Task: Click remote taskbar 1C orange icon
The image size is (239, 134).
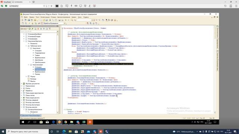Action: [x=59, y=122]
